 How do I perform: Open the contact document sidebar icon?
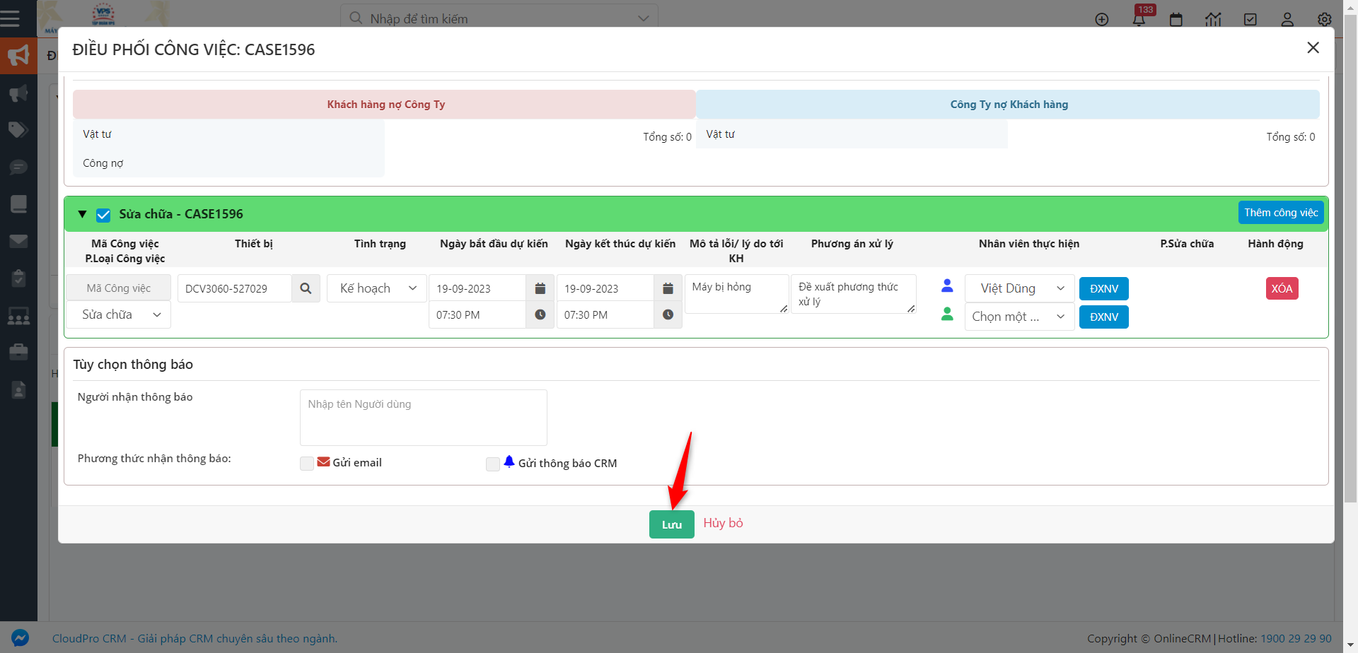18,389
